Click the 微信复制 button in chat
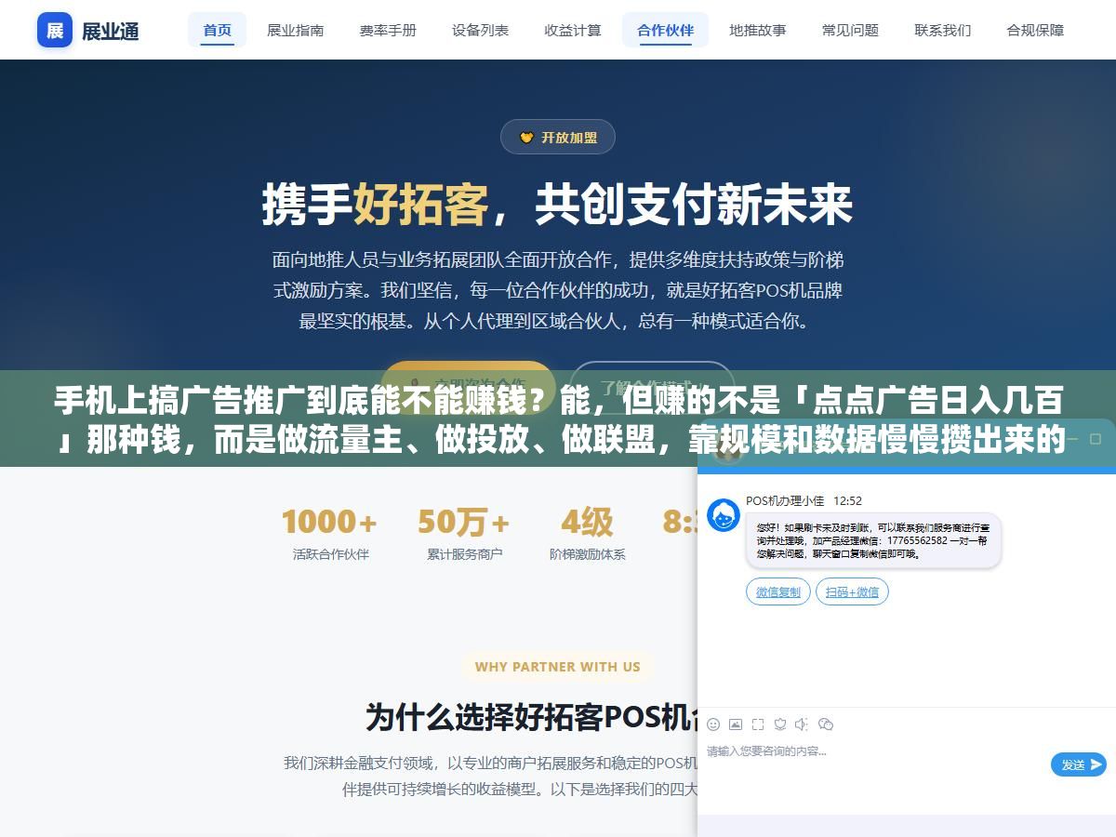The height and width of the screenshot is (837, 1116). pos(778,591)
